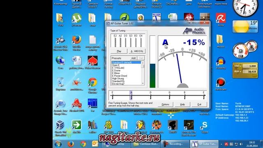
Task: Select the E Minor preset
Action: (126, 73)
